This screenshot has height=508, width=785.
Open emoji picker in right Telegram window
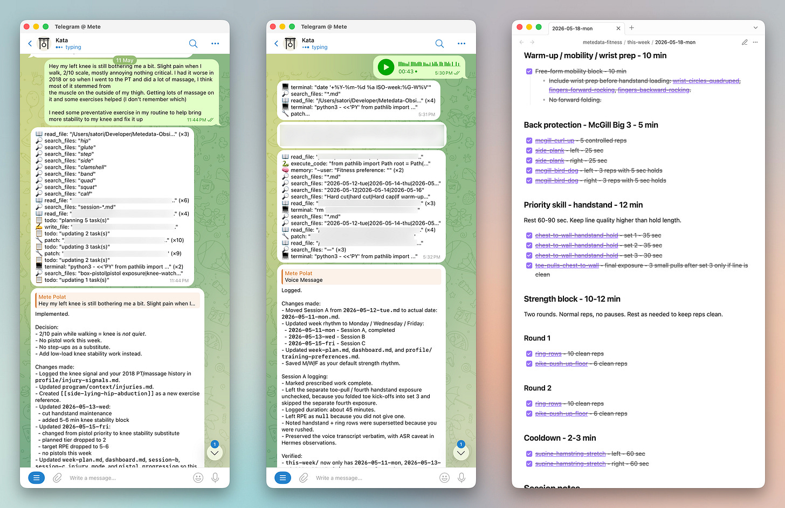click(x=444, y=478)
